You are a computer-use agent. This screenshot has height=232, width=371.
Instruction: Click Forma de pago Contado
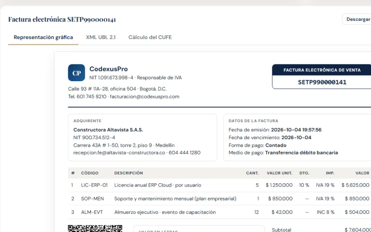(257, 145)
